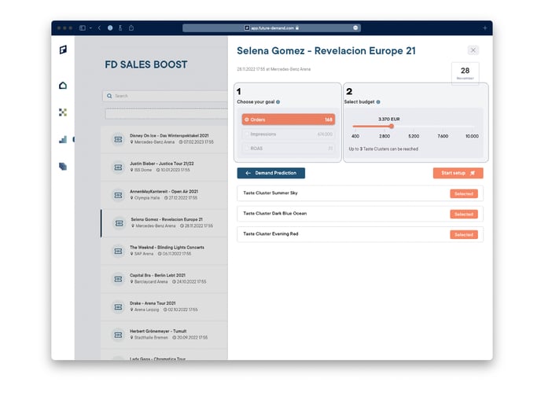Go back via Demand Prediction button
The height and width of the screenshot is (400, 541).
pos(270,173)
